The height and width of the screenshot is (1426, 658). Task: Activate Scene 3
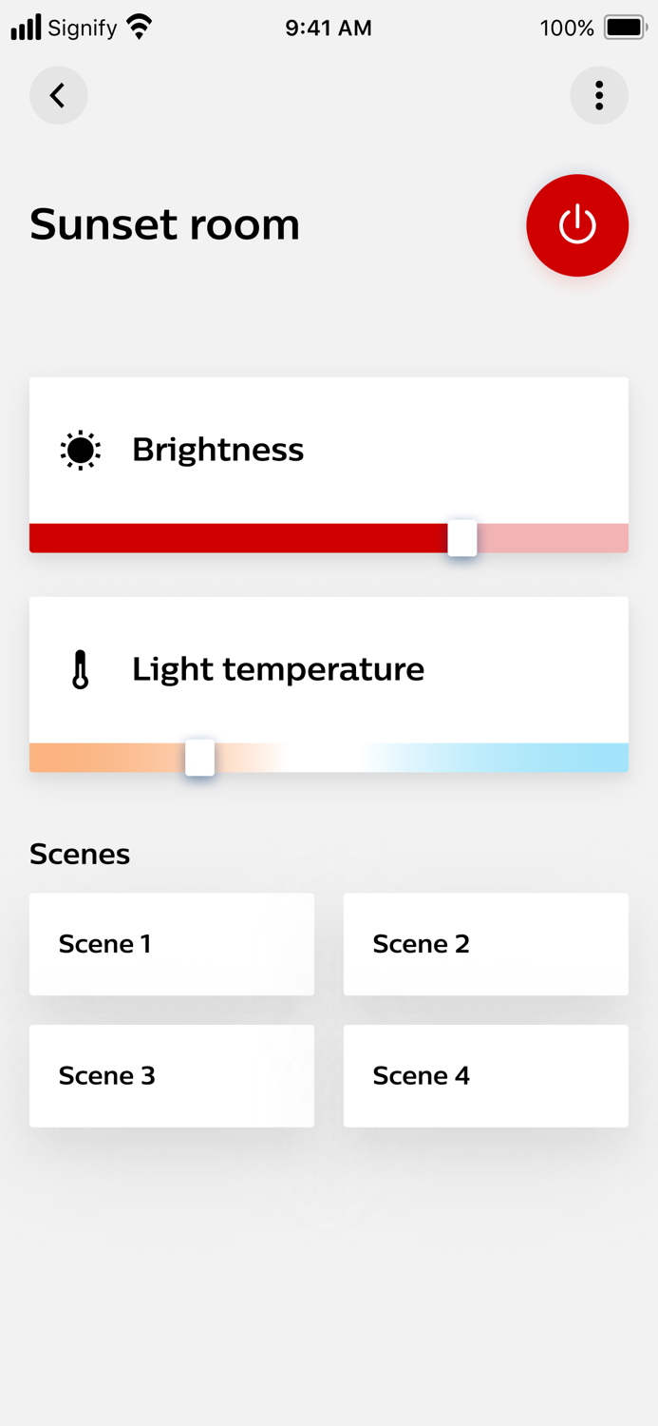pos(172,1076)
